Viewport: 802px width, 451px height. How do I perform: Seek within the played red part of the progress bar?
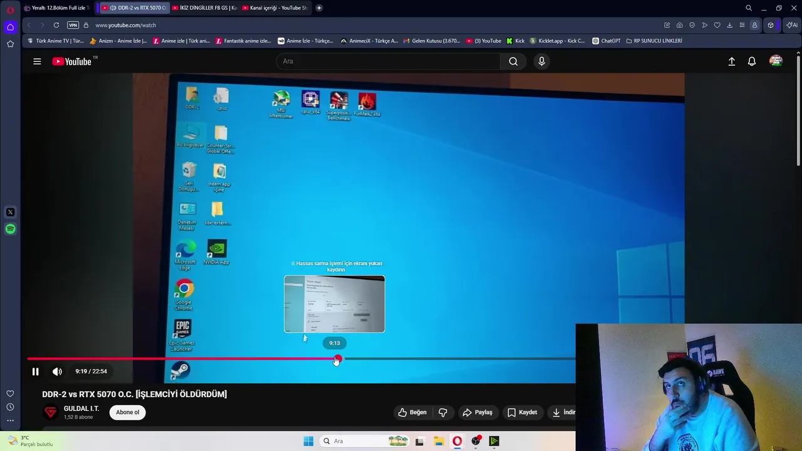(182, 359)
